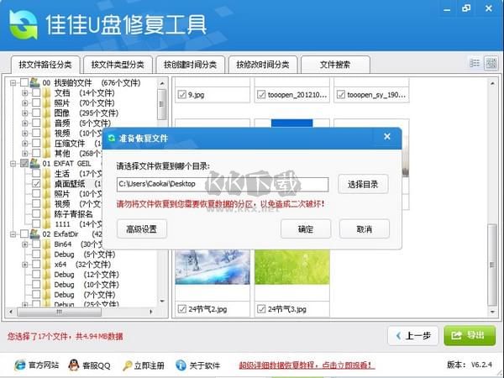
Task: Click the 音频 folder icon
Action: coord(47,123)
